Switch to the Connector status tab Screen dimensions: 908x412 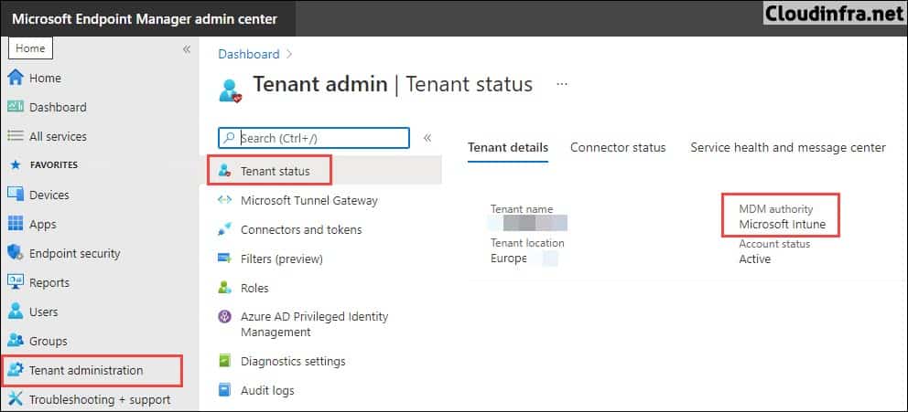coord(618,147)
